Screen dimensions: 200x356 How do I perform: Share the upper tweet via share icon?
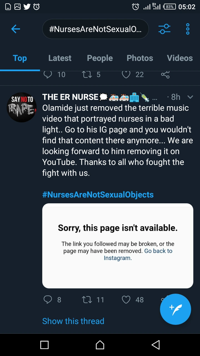tap(165, 75)
